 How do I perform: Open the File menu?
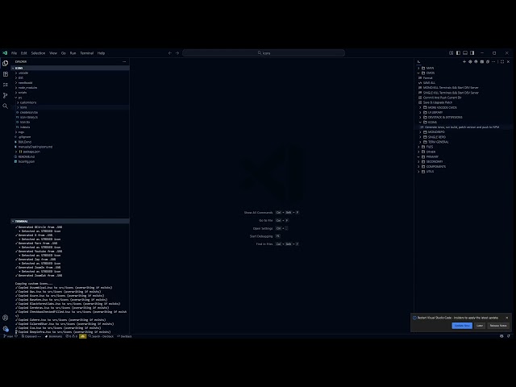click(15, 53)
